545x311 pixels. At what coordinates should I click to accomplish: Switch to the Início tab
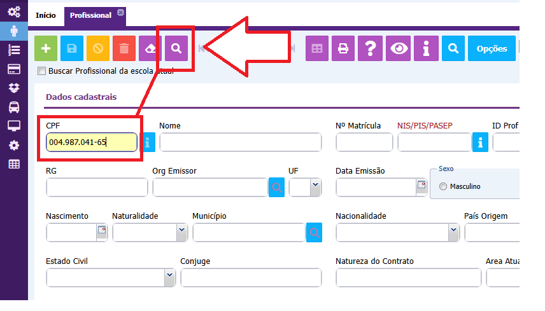point(45,15)
